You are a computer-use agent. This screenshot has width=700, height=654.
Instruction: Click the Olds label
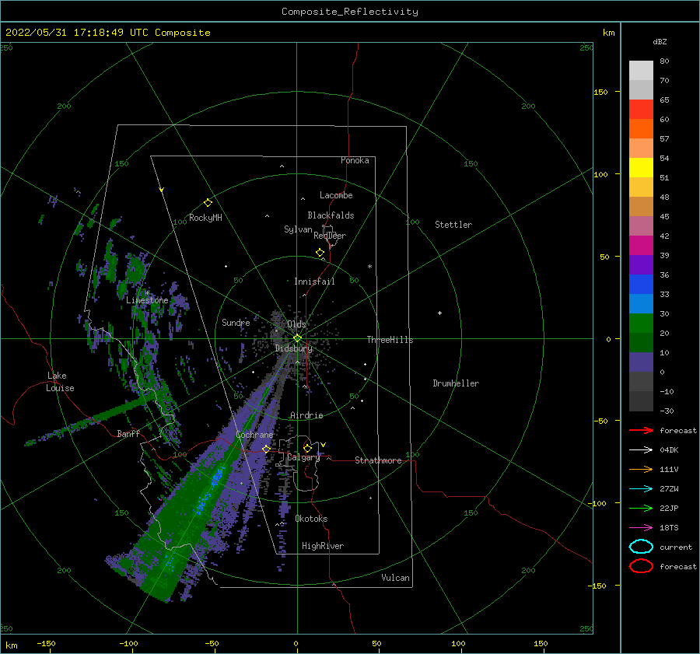click(x=296, y=324)
